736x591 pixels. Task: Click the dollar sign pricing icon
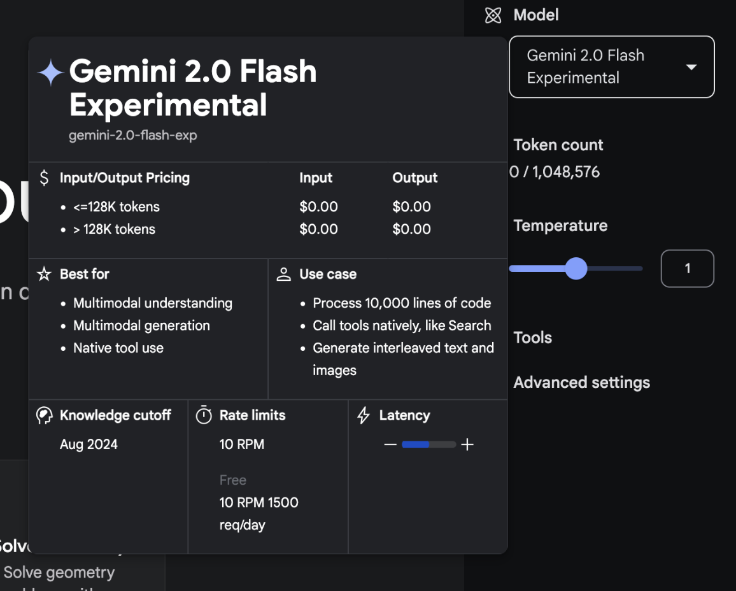[x=44, y=178]
